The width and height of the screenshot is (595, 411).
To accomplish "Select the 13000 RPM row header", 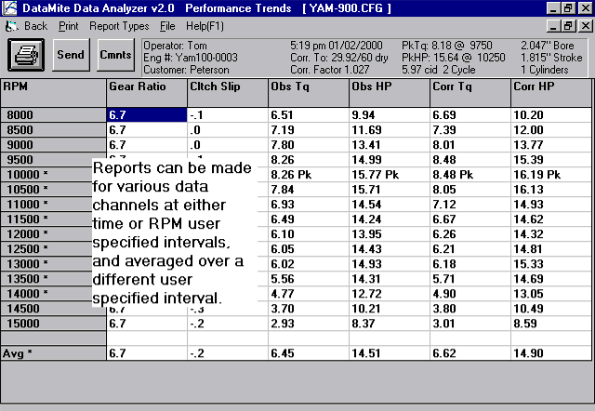I will click(x=46, y=264).
